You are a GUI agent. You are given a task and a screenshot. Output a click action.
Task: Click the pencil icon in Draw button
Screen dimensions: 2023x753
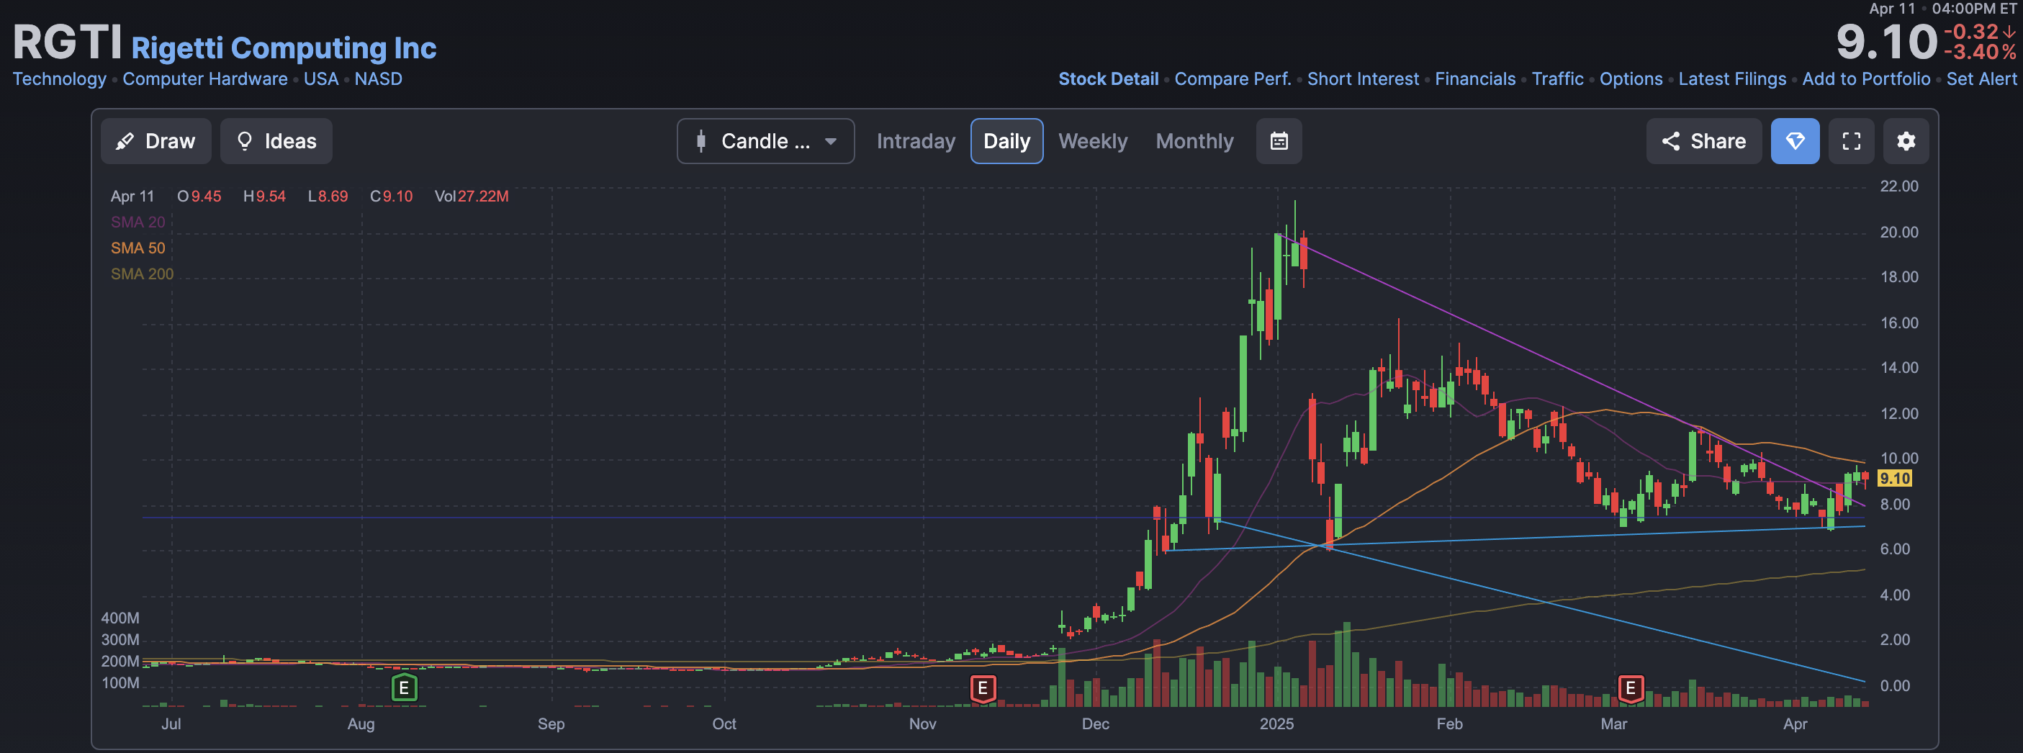coord(124,141)
